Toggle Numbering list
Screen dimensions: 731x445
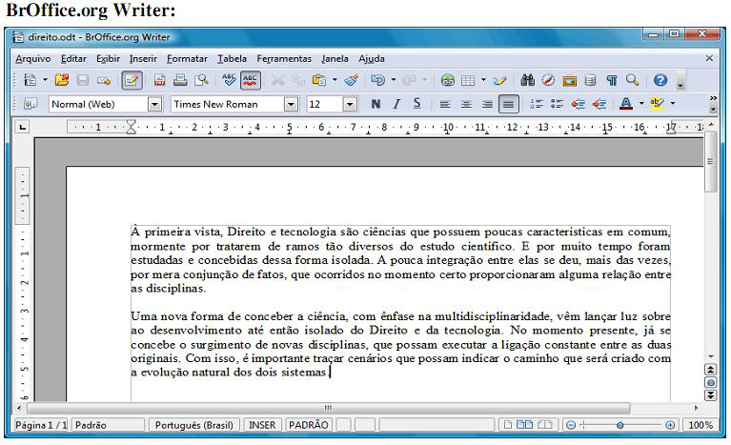(x=537, y=104)
